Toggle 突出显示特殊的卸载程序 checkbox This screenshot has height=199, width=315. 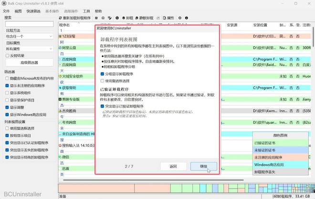(7, 157)
